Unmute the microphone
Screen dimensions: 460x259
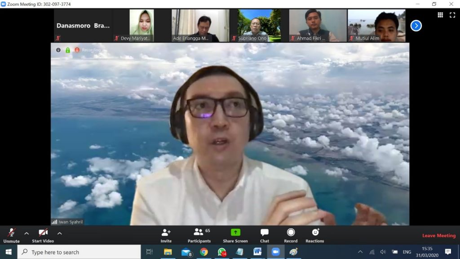coord(12,235)
